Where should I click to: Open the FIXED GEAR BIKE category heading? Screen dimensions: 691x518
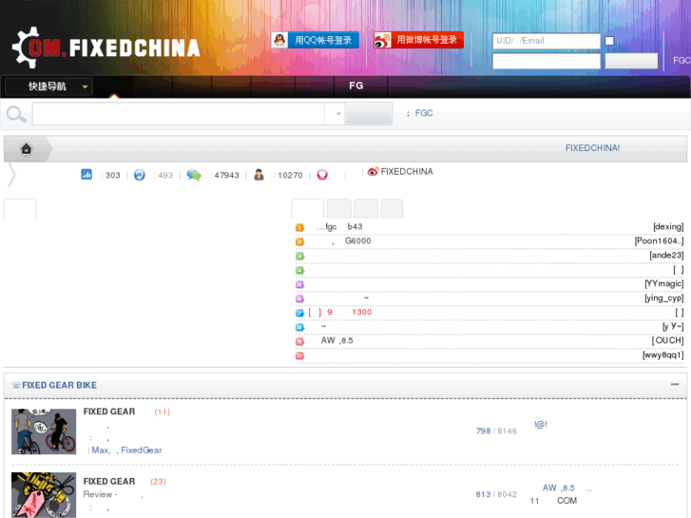(60, 385)
